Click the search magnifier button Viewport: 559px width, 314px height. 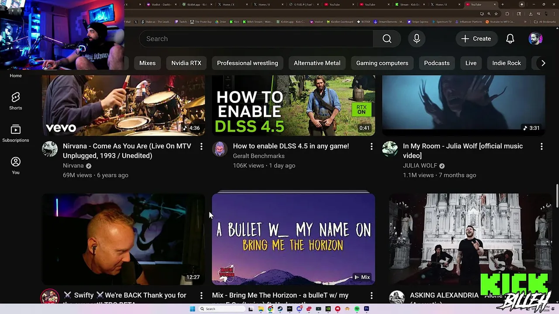(387, 39)
